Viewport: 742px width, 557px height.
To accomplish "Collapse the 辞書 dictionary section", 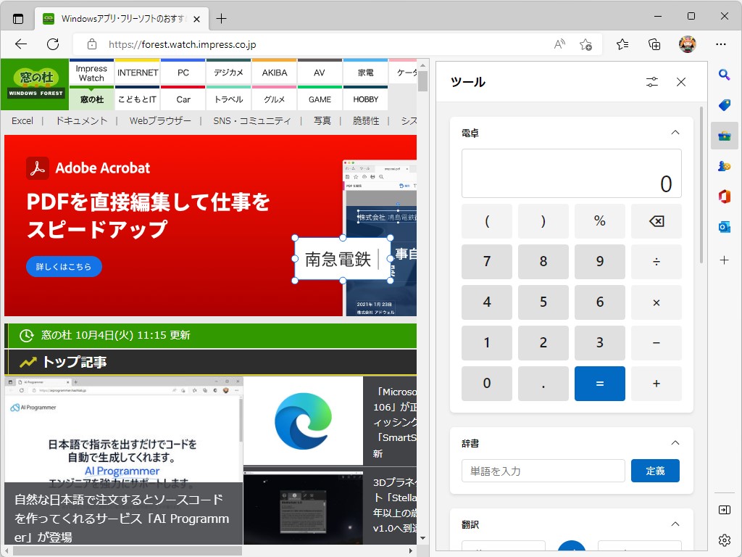I will [675, 442].
